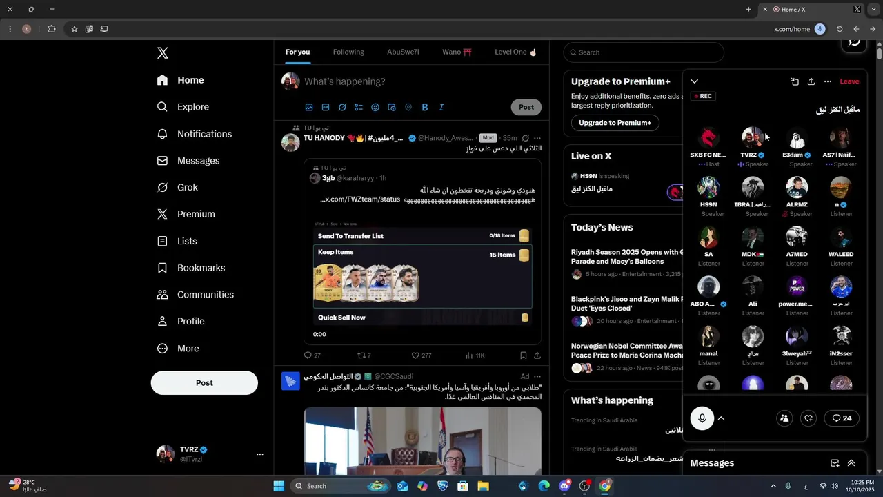Add a GIF to the new post
The image size is (883, 497).
tap(326, 108)
